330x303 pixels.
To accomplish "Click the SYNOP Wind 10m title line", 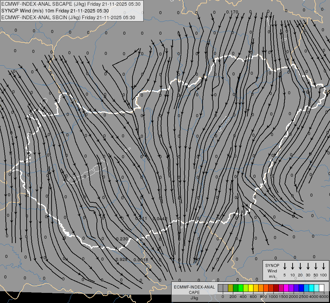I will (x=55, y=11).
